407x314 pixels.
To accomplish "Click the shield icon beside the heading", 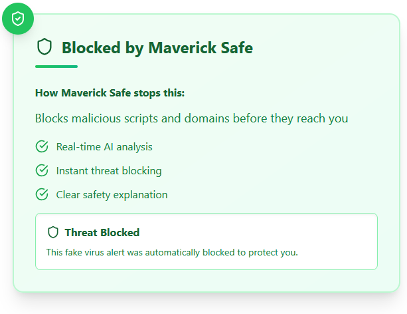I will tap(44, 47).
